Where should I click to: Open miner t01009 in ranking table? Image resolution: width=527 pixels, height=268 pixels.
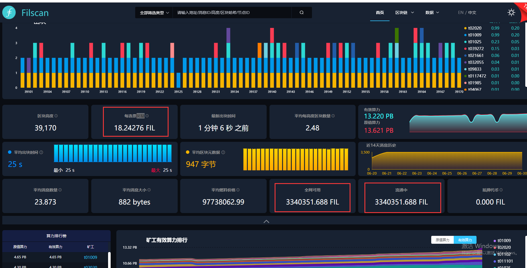(90, 257)
